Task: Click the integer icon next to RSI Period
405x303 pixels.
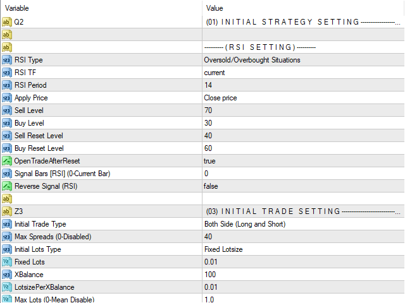Action: coord(7,85)
